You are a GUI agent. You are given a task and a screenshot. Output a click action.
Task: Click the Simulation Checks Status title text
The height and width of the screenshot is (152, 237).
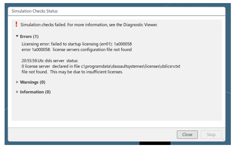pyautogui.click(x=35, y=11)
